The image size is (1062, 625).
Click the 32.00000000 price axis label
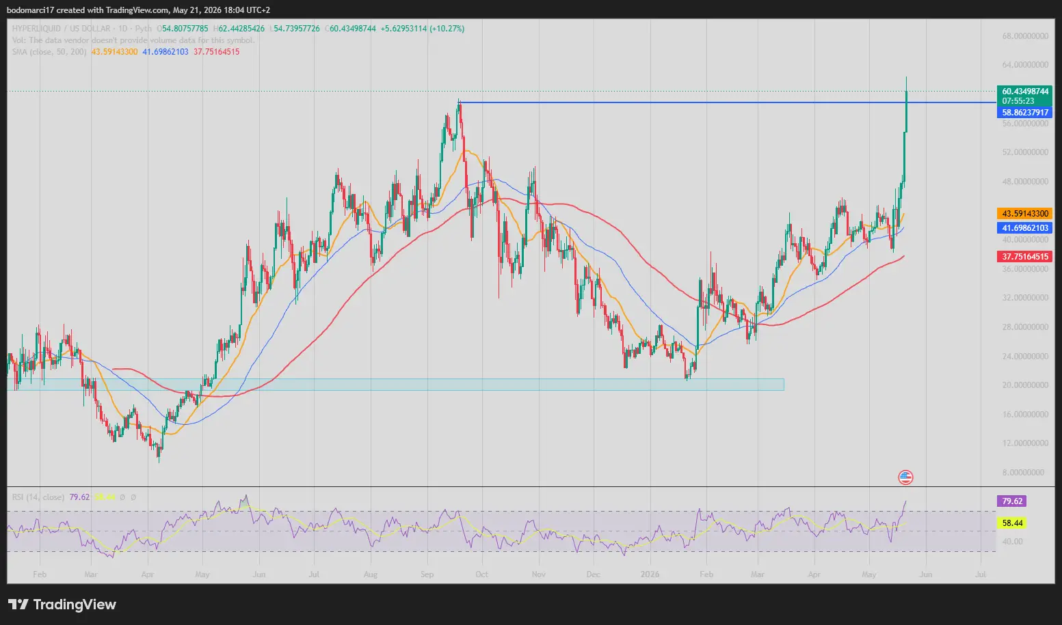(x=1025, y=298)
